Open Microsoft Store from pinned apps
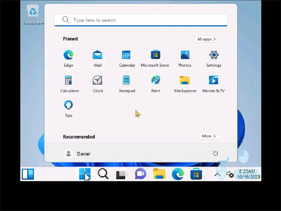Image resolution: width=281 pixels, height=211 pixels. click(x=155, y=59)
